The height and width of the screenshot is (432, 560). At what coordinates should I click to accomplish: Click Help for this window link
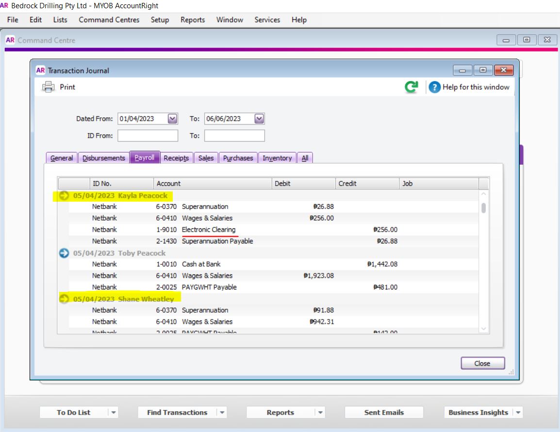point(476,87)
